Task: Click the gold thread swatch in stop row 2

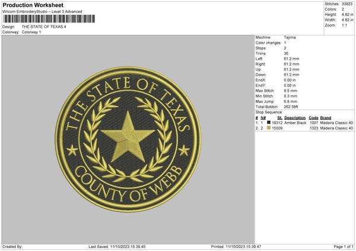Action: click(x=269, y=128)
